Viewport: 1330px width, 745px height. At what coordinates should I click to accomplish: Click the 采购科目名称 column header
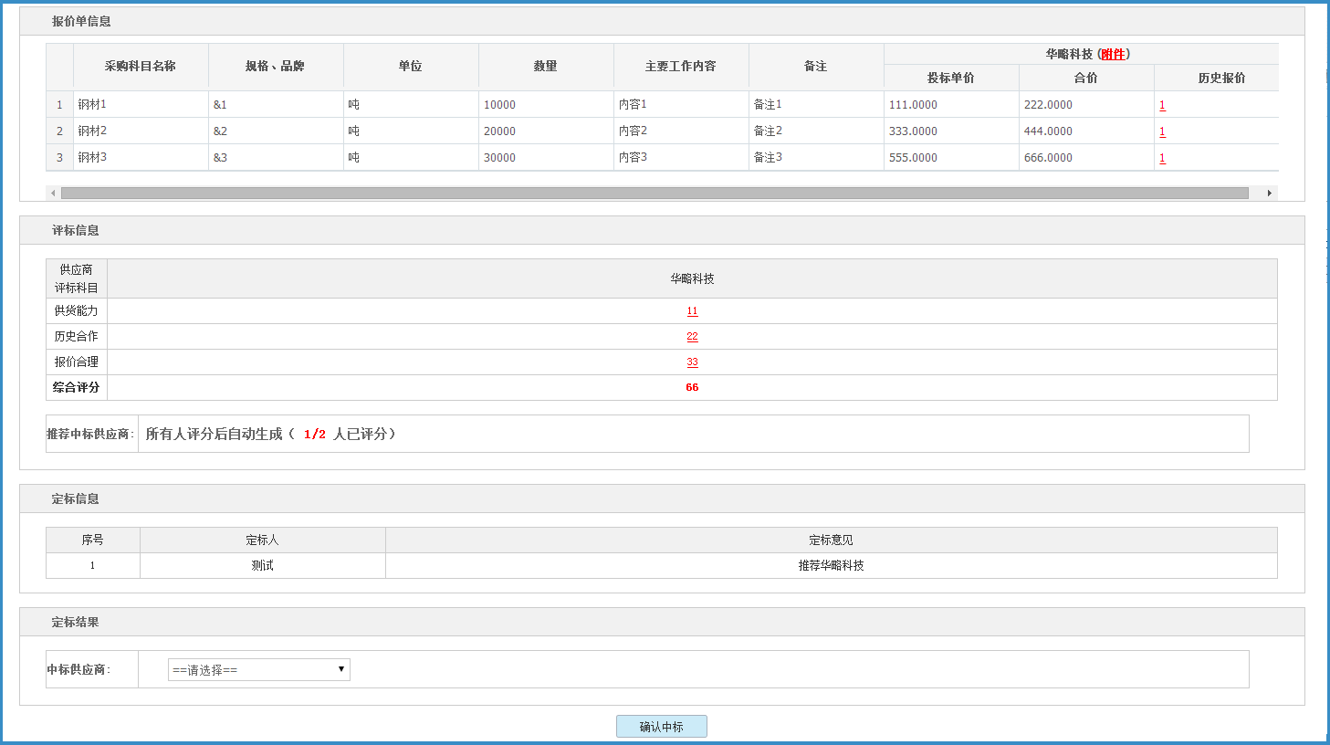click(141, 67)
